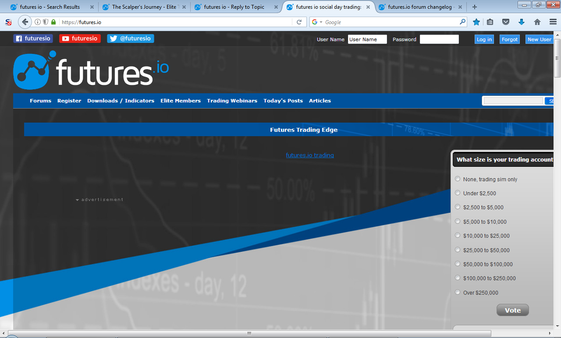Pick the '$100,000 to $250,000' radio option
Viewport: 561px width, 338px height.
click(x=458, y=278)
